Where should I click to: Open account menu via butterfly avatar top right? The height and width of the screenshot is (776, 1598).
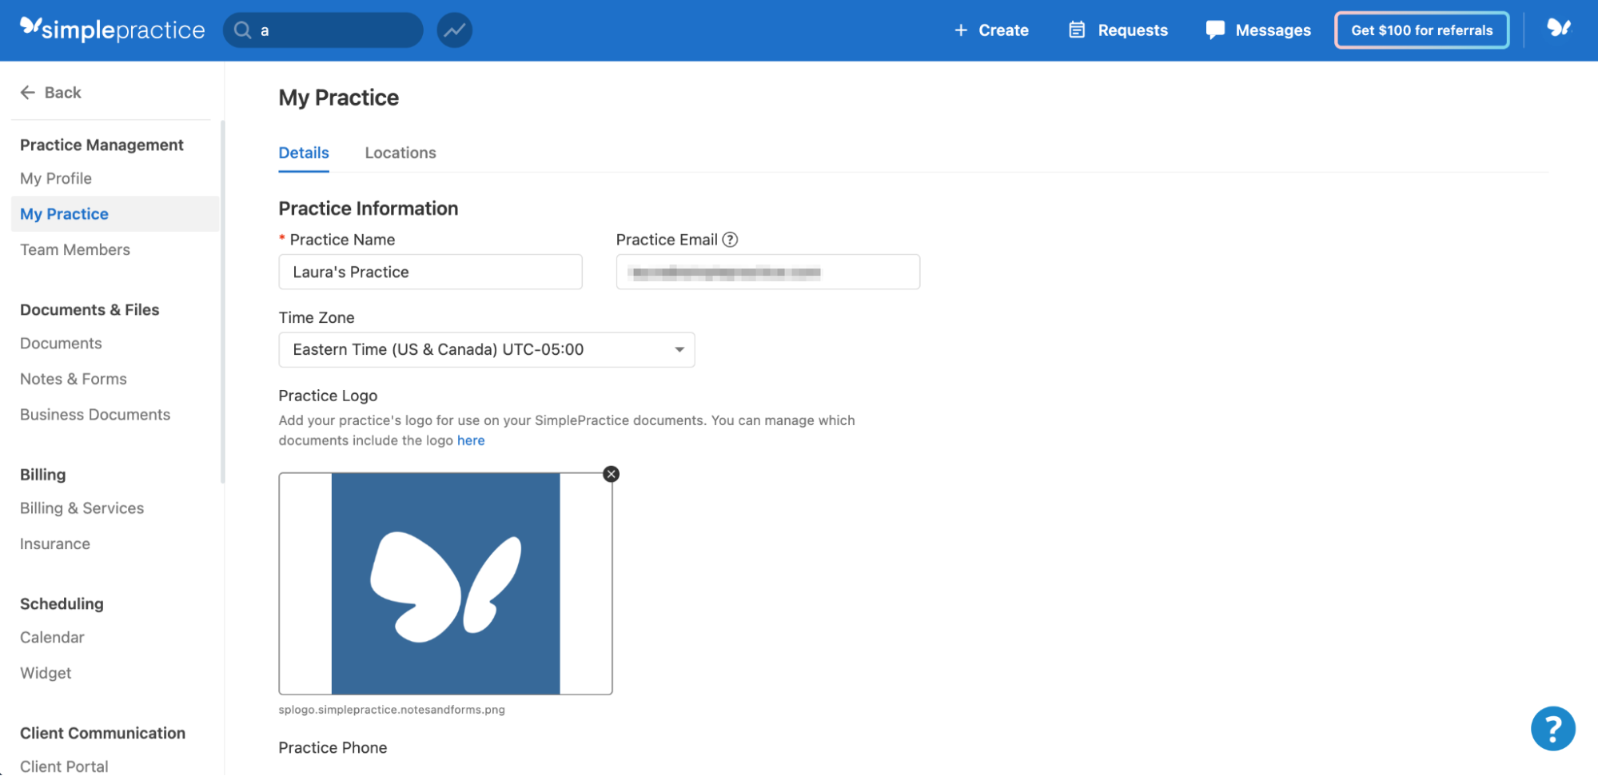tap(1559, 29)
